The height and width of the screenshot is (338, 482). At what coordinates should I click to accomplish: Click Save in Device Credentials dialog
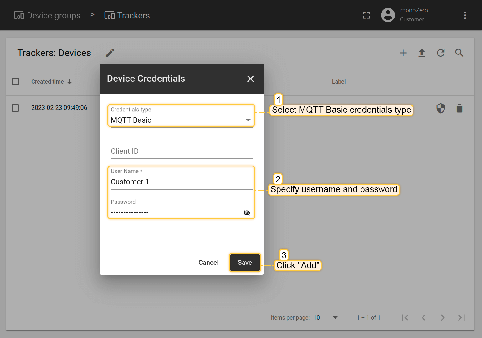tap(245, 263)
